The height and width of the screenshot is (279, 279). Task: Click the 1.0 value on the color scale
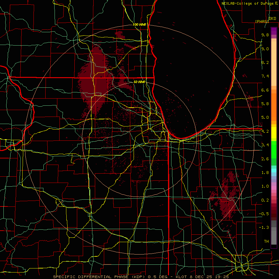(x=265, y=186)
